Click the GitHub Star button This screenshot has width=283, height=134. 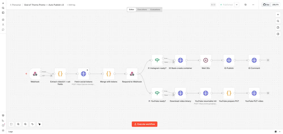click(266, 5)
